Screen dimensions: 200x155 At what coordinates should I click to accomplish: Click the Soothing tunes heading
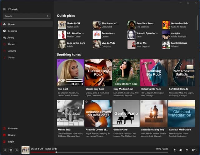tap(69, 55)
